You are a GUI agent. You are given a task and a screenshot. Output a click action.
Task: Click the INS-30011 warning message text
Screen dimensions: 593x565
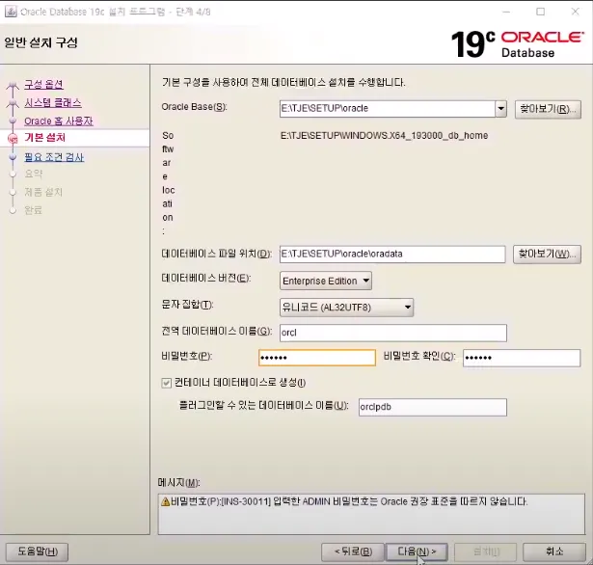tap(349, 501)
